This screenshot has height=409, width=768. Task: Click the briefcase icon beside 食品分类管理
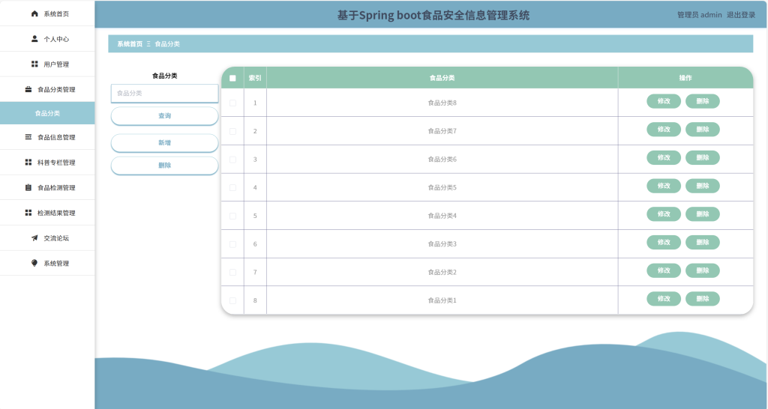coord(28,89)
